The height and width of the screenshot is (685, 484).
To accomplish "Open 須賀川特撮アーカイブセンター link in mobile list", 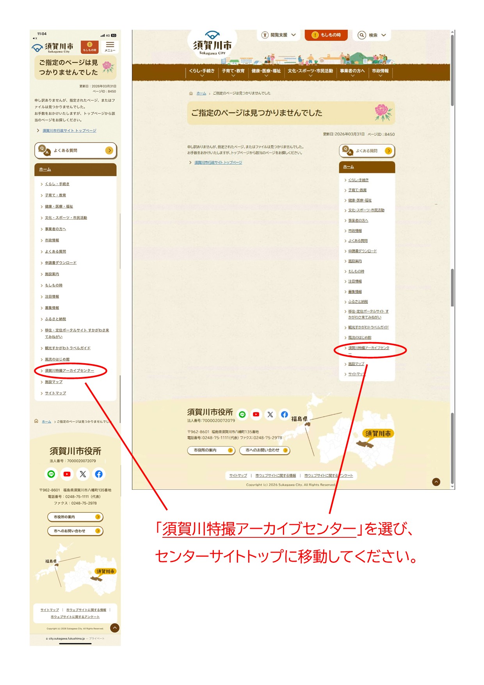I will point(69,371).
